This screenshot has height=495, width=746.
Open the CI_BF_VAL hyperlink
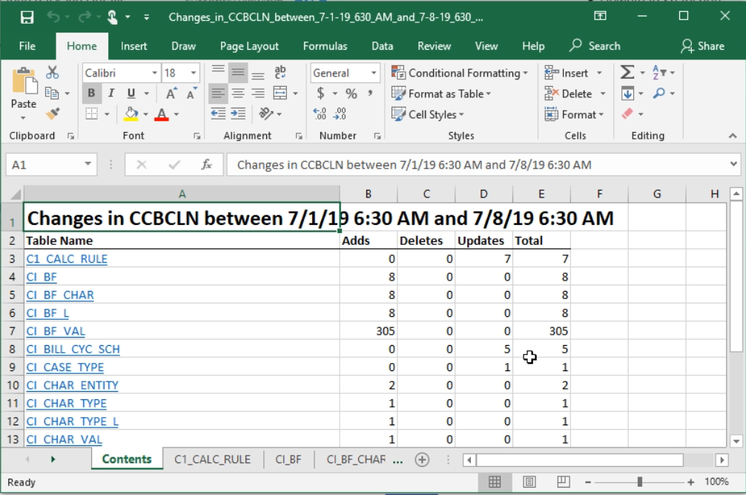pos(56,331)
